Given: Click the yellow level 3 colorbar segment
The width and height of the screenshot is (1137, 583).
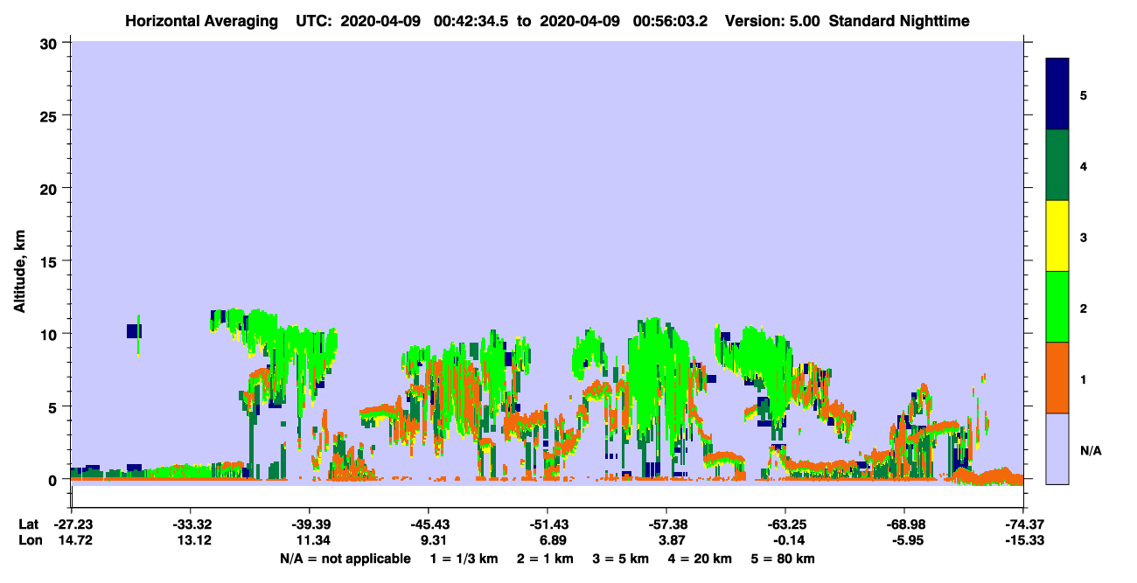Looking at the screenshot, I should [1057, 236].
